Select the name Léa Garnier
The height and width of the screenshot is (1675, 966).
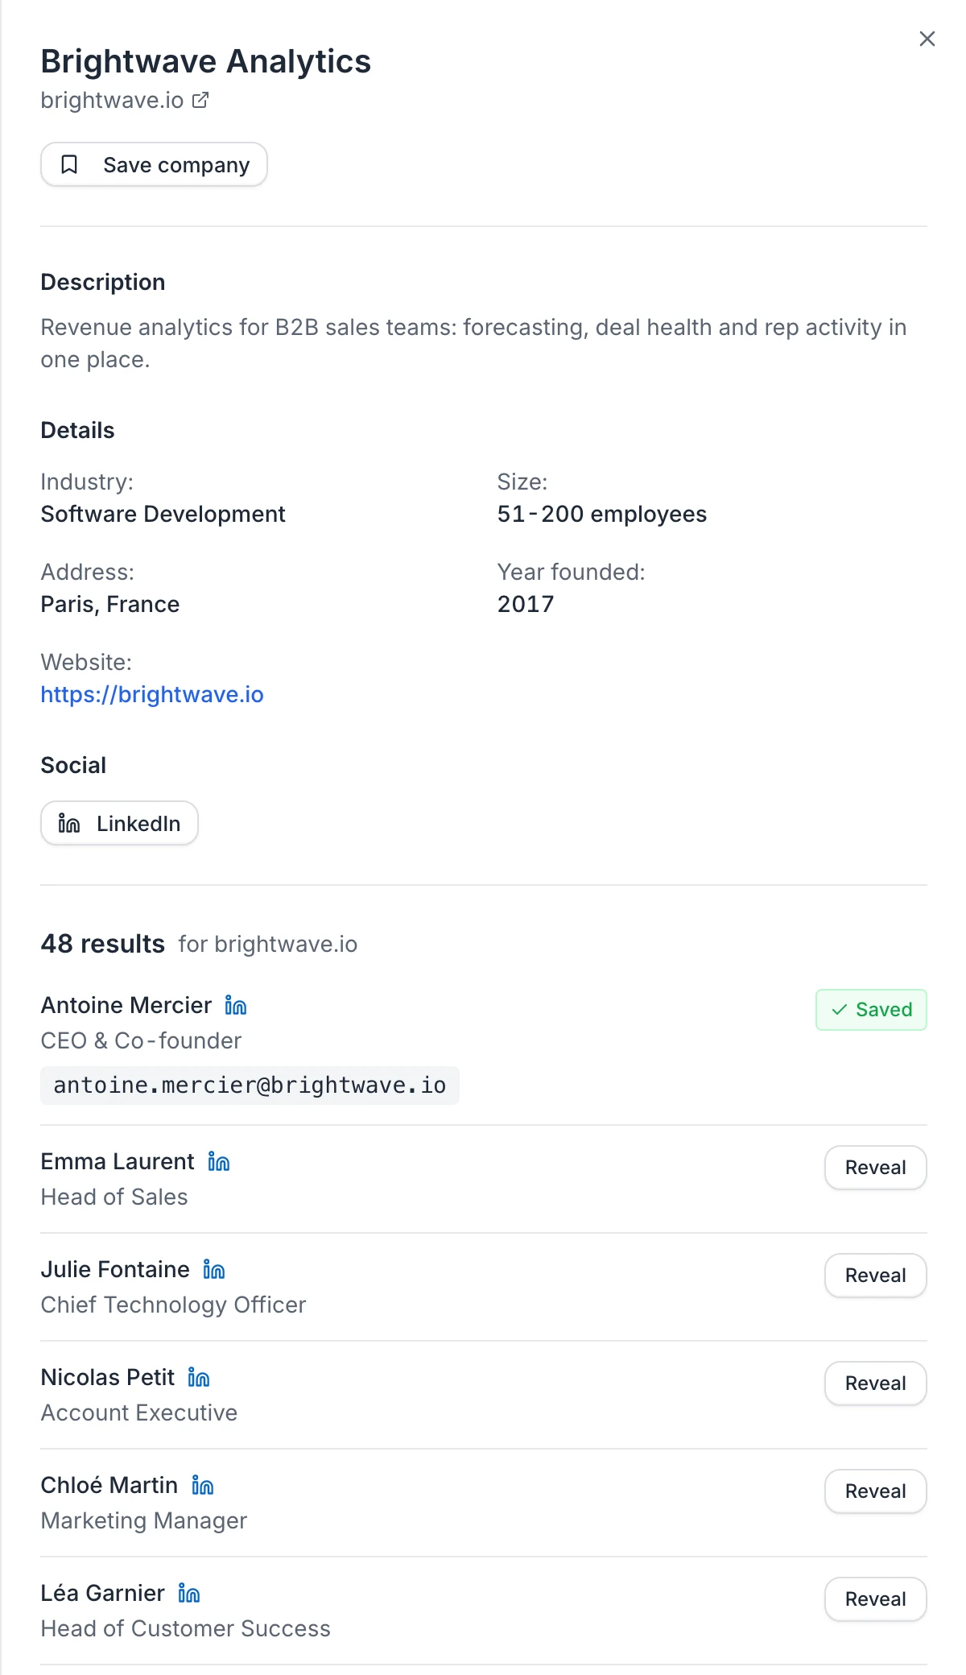tap(103, 1593)
